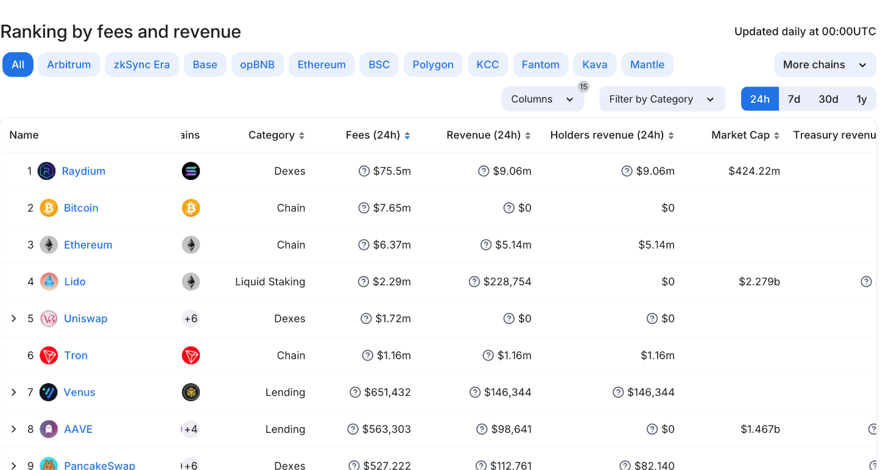The height and width of the screenshot is (470, 880).
Task: Click Lido market cap $2.279b
Action: pyautogui.click(x=759, y=282)
